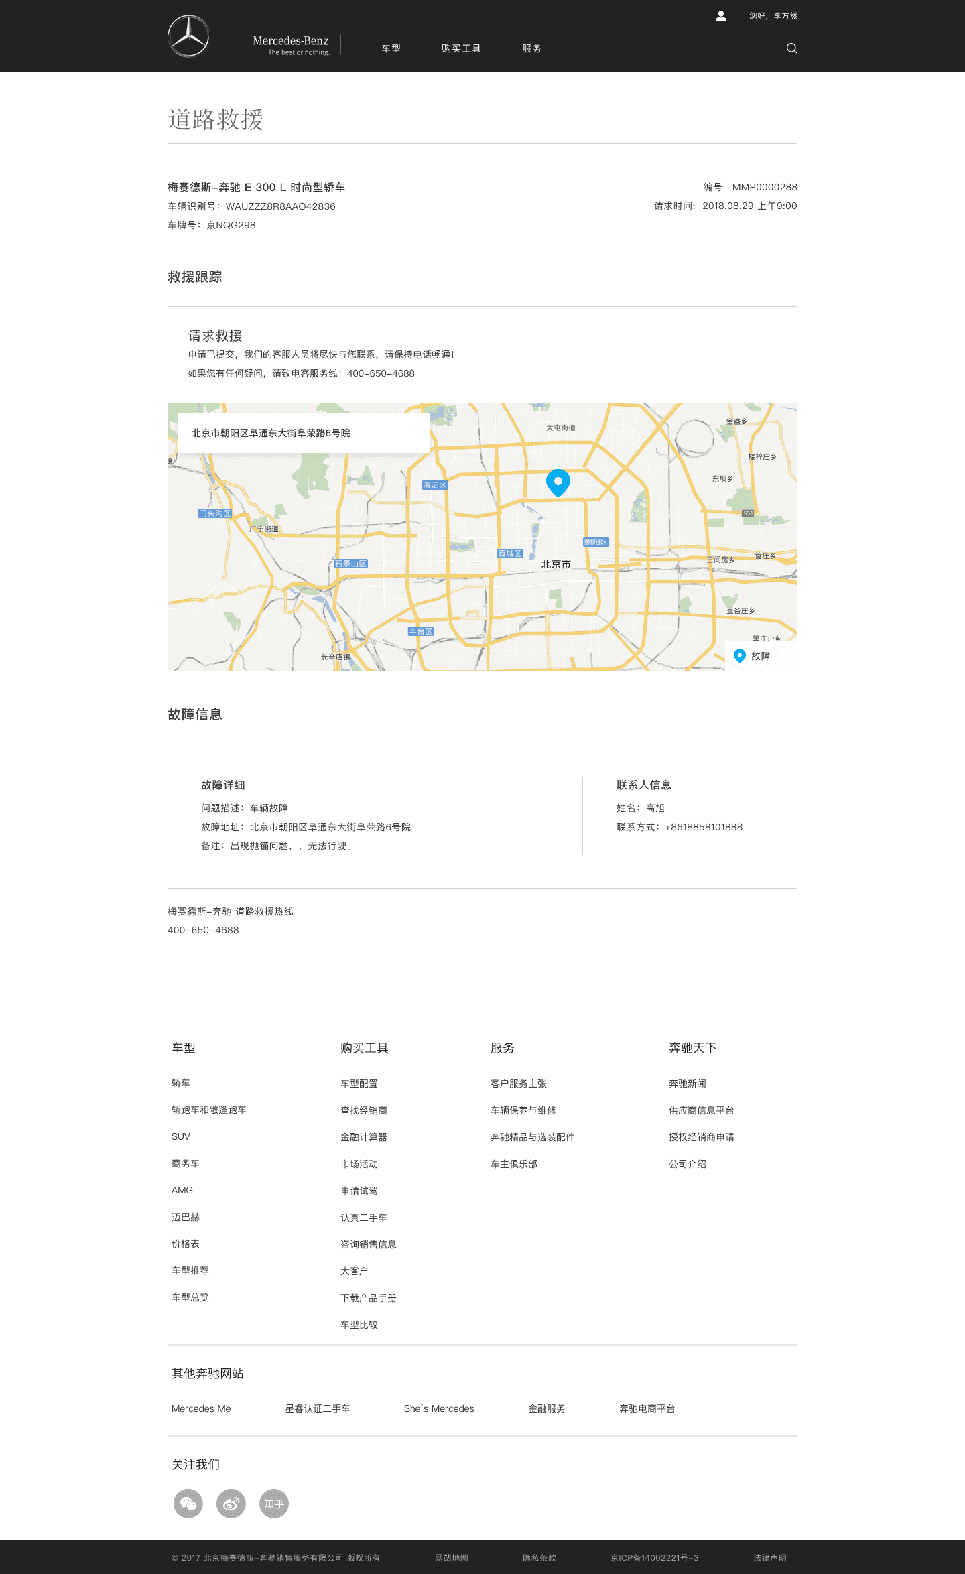Open footer link 供应商信息平台

[x=702, y=1110]
